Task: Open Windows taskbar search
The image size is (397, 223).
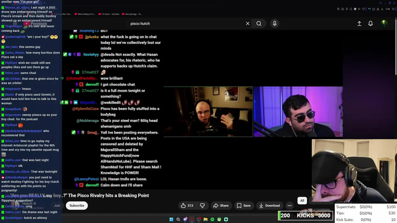Action: click(178, 219)
